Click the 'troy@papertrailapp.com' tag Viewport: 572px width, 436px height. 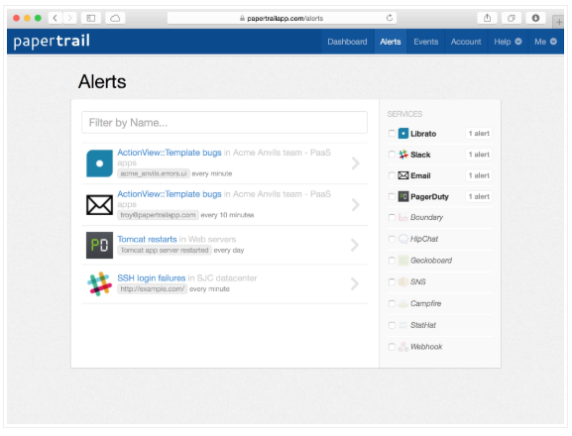(x=158, y=215)
